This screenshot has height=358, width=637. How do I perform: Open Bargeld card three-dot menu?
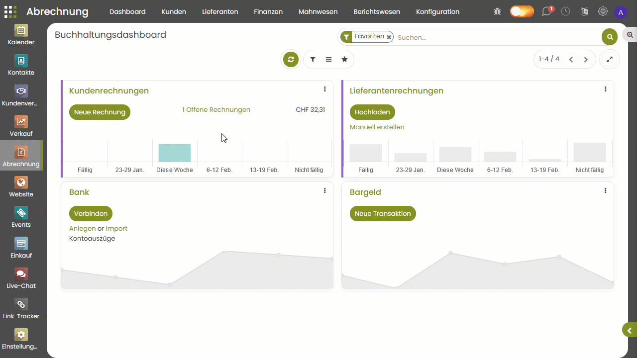[x=605, y=191]
